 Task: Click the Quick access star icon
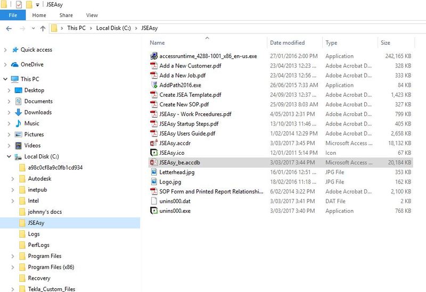click(15, 49)
